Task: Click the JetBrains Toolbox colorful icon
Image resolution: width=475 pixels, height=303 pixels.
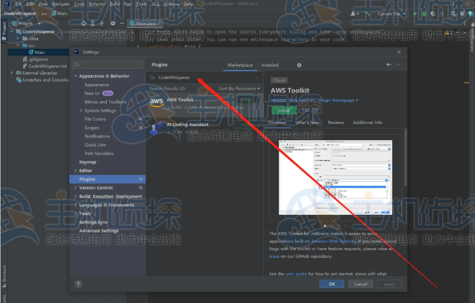Action: 471,13
